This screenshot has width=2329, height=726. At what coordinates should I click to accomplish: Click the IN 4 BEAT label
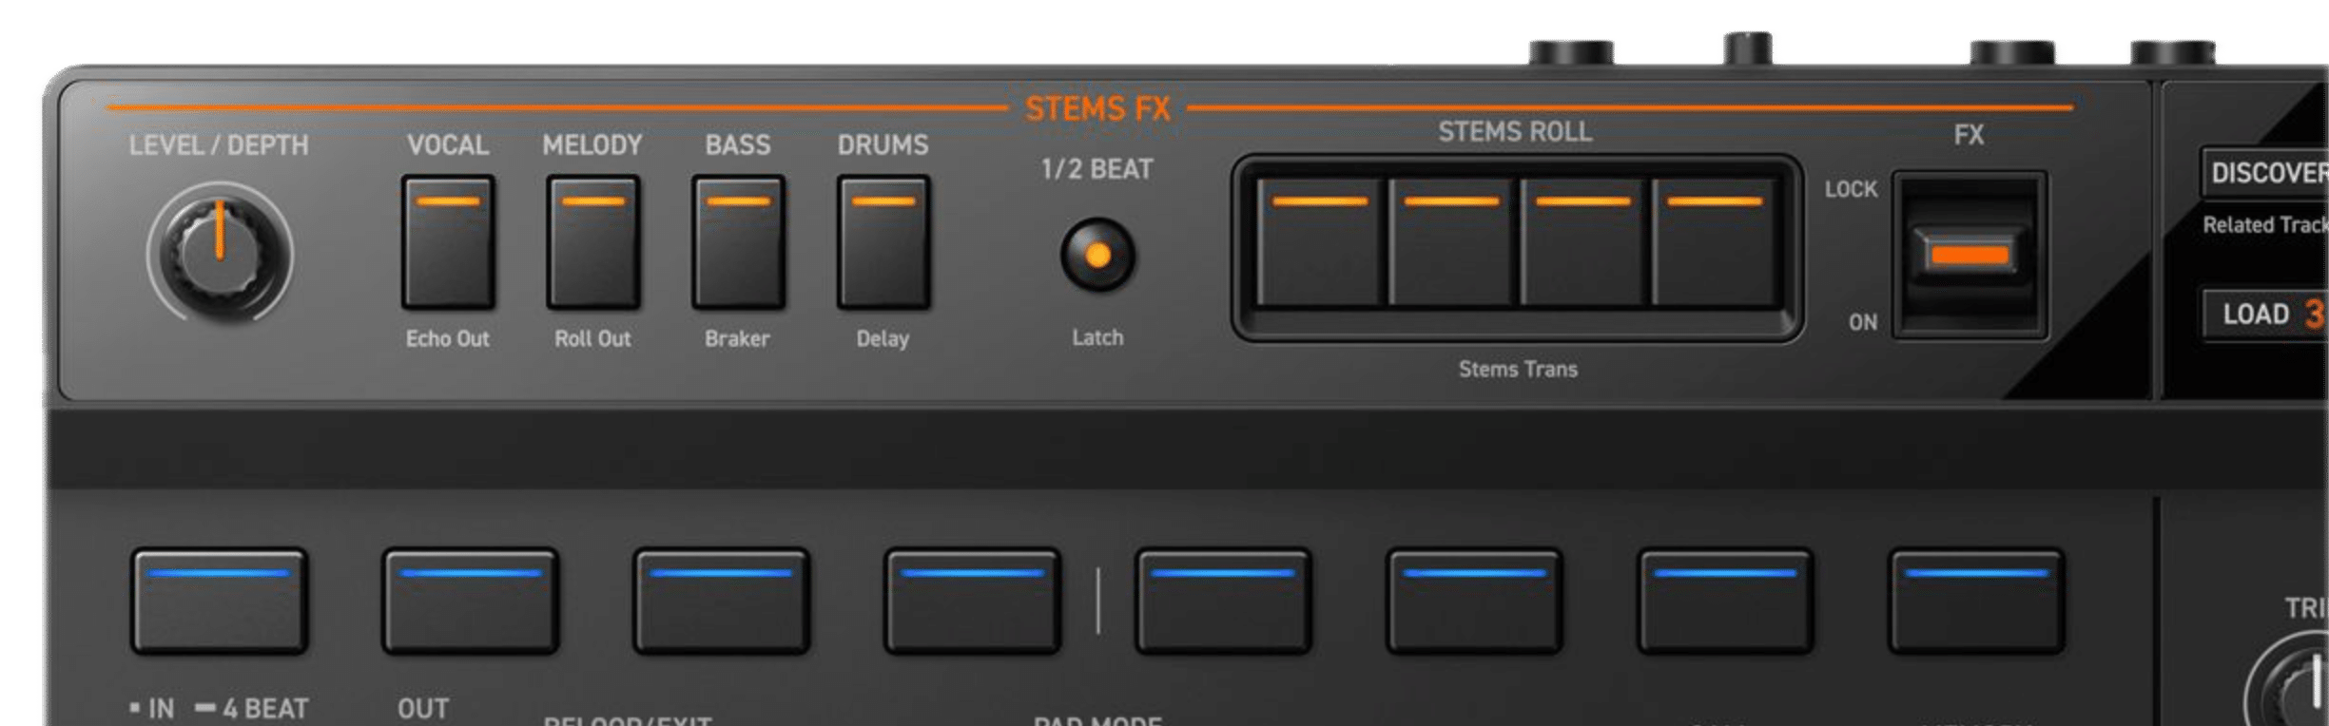[219, 709]
